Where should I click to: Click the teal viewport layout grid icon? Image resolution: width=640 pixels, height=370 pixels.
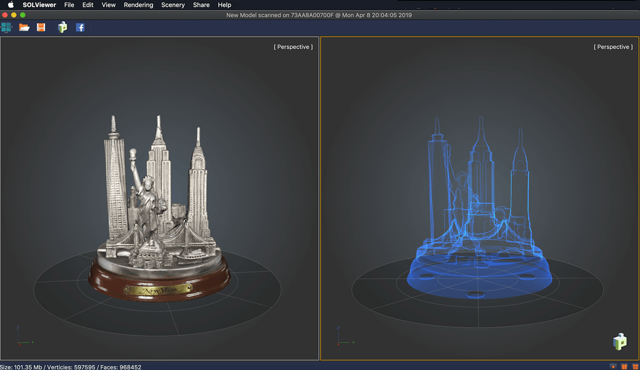(7, 27)
